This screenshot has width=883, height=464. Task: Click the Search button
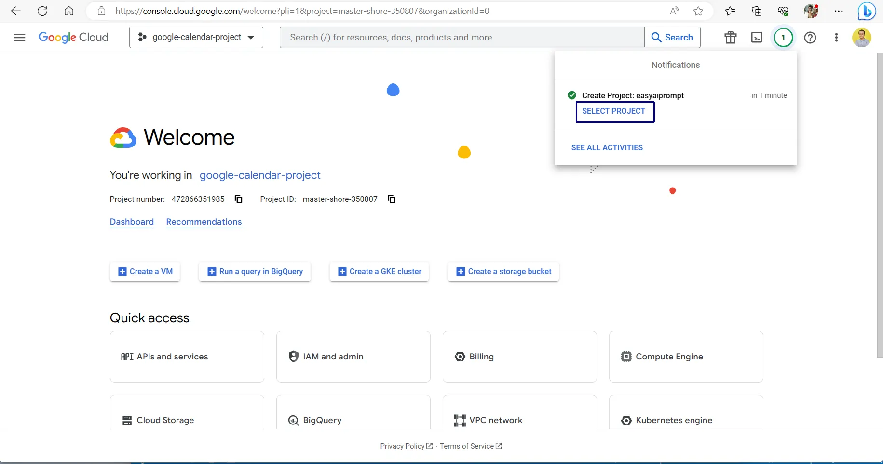[672, 37]
